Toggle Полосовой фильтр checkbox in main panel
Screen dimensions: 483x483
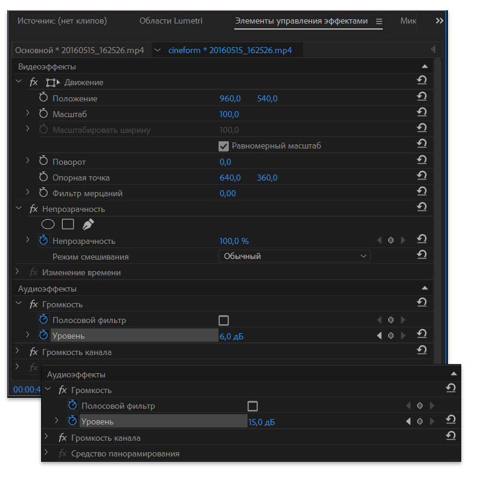pyautogui.click(x=223, y=321)
